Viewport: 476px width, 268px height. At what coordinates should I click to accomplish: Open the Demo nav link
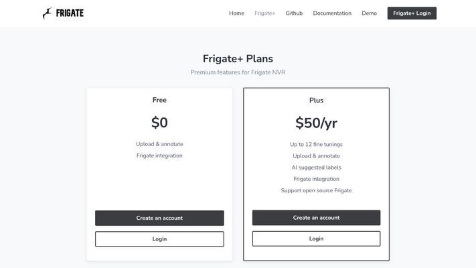[x=369, y=13]
